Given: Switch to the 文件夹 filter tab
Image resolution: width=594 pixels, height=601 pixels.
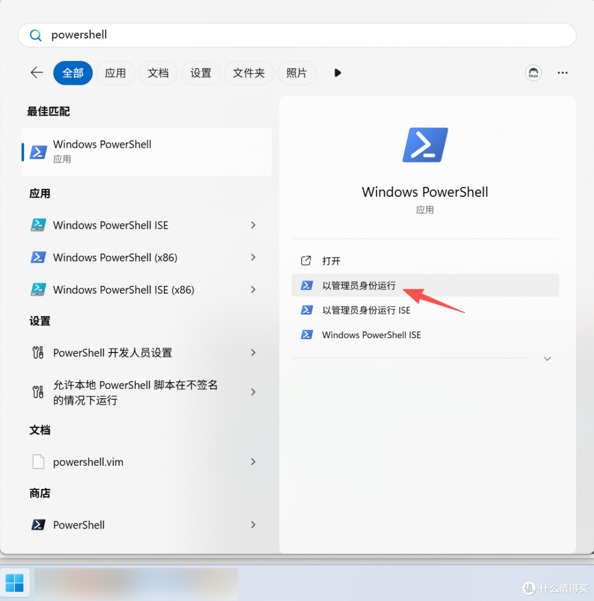Looking at the screenshot, I should [249, 73].
